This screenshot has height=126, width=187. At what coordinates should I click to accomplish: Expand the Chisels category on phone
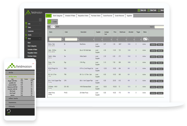[20, 106]
